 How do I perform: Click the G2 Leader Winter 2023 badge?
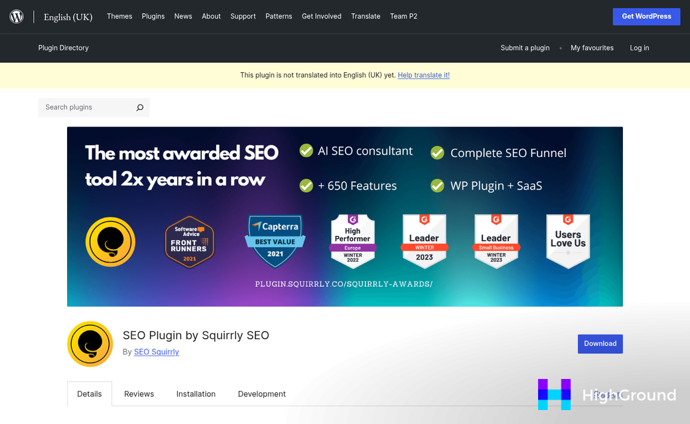point(425,241)
